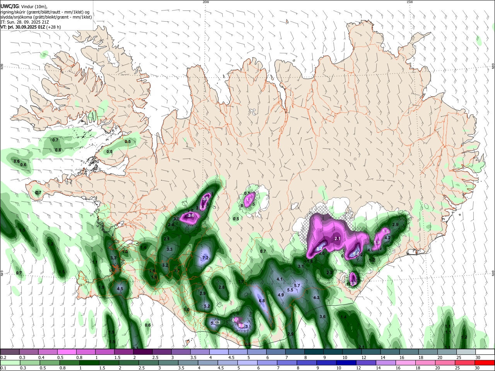Select the 2.8 rainfall label
The height and width of the screenshot is (371, 495).
(222, 287)
